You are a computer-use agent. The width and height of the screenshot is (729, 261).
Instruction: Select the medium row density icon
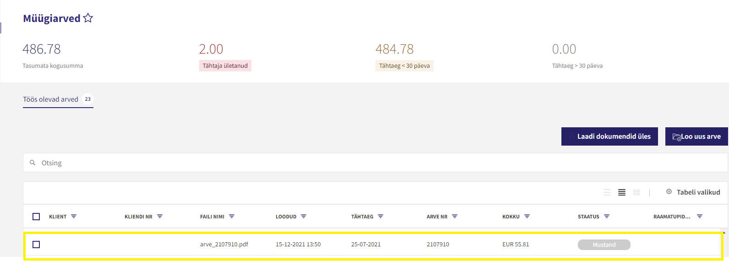click(x=622, y=192)
